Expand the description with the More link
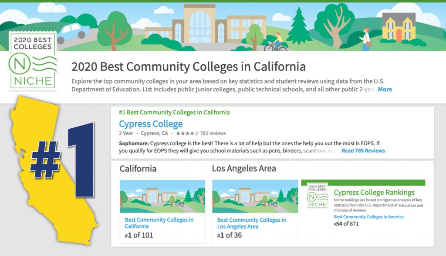Viewport: 446px width, 256px height. tap(385, 90)
